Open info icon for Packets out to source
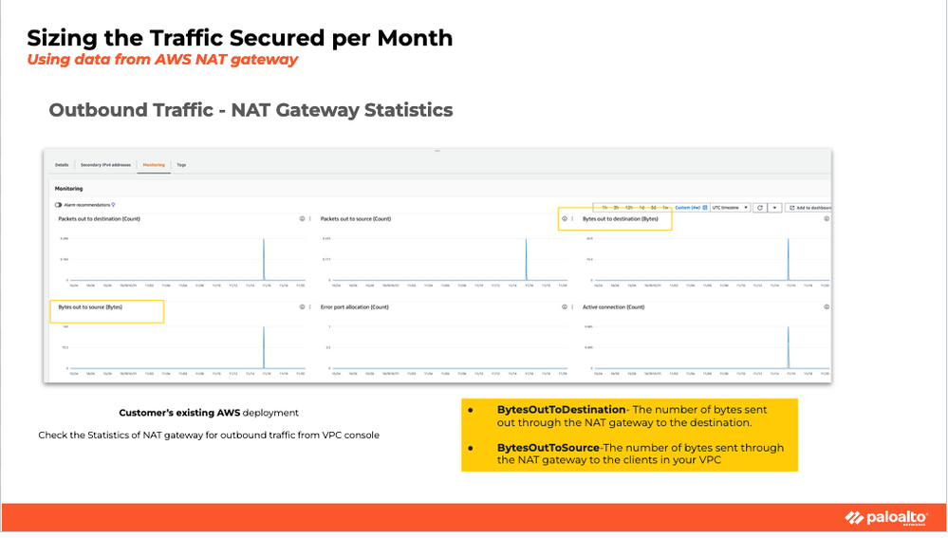The image size is (948, 538). click(564, 219)
